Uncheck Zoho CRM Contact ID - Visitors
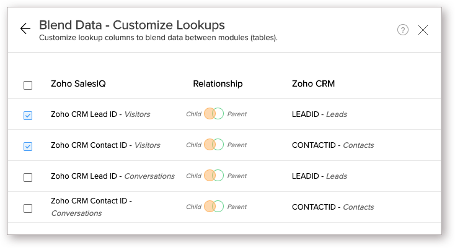This screenshot has width=455, height=248. pyautogui.click(x=28, y=147)
